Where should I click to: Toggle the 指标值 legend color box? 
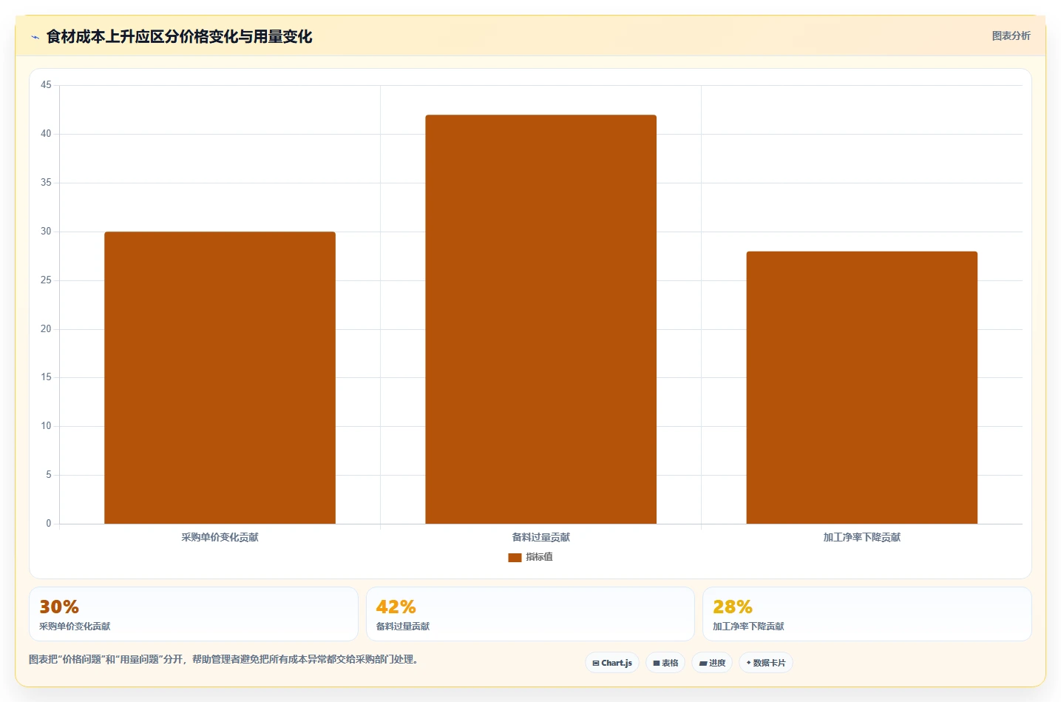tap(515, 558)
